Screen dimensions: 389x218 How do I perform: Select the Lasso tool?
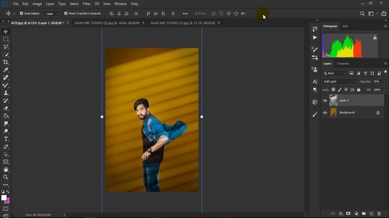pos(5,47)
